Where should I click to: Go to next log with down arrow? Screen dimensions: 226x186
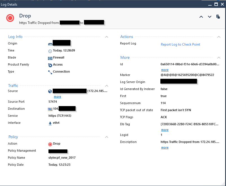tap(210, 17)
